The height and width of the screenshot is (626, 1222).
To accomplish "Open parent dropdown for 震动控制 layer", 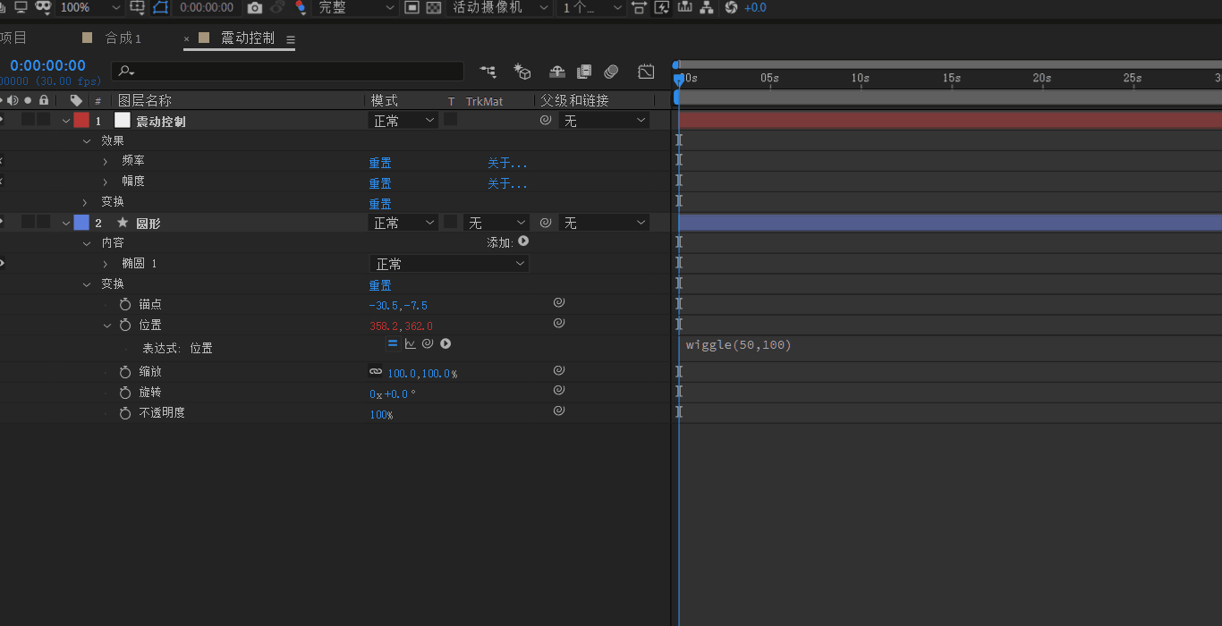I will [x=605, y=120].
